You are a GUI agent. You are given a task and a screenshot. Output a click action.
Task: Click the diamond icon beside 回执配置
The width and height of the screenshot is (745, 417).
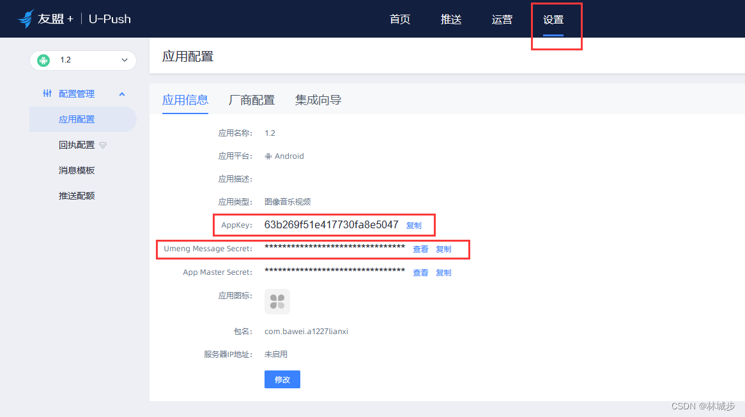(103, 145)
